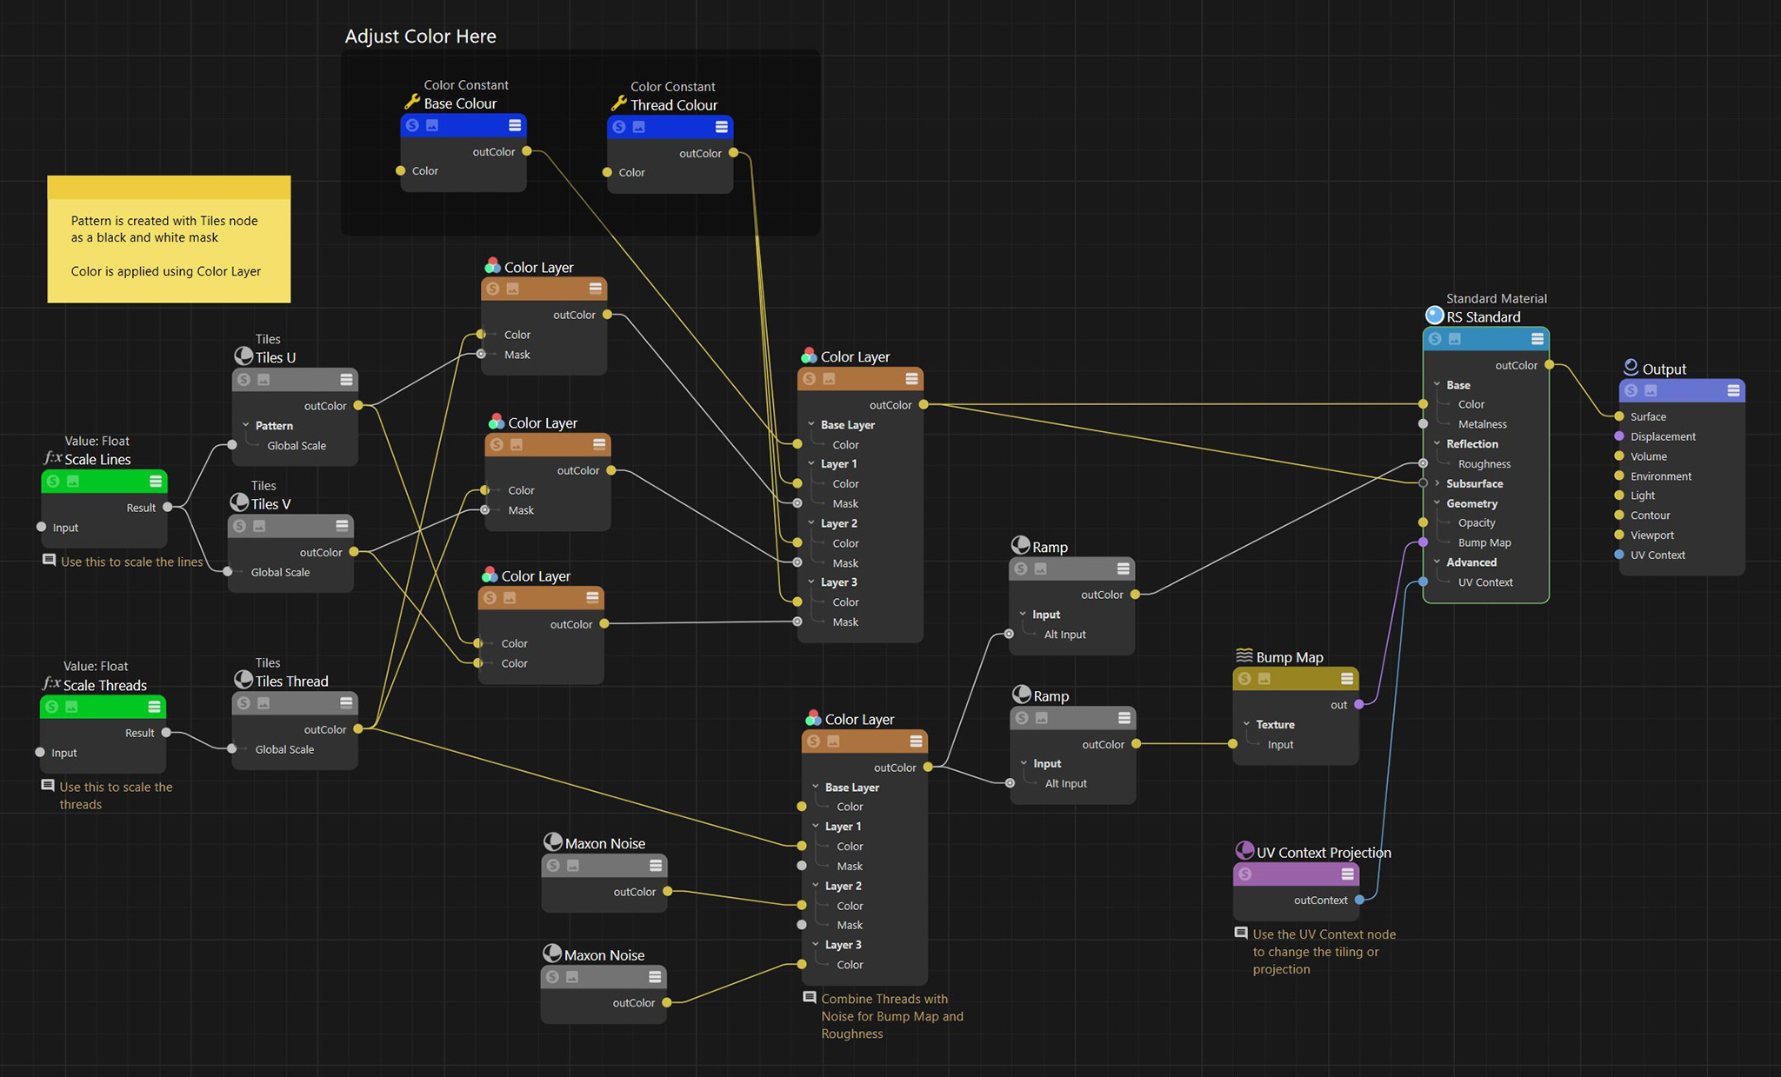Toggle solo (S) on UV Context Projection node
The image size is (1781, 1077).
(x=1246, y=874)
